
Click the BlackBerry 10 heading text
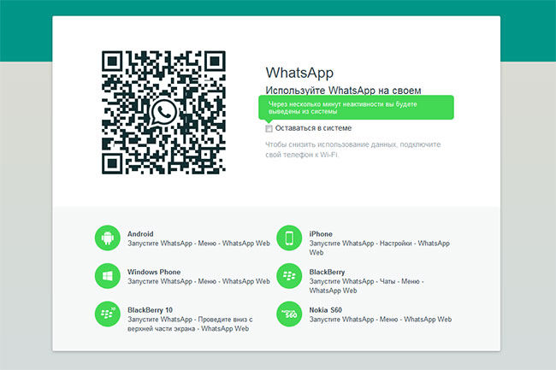point(150,310)
